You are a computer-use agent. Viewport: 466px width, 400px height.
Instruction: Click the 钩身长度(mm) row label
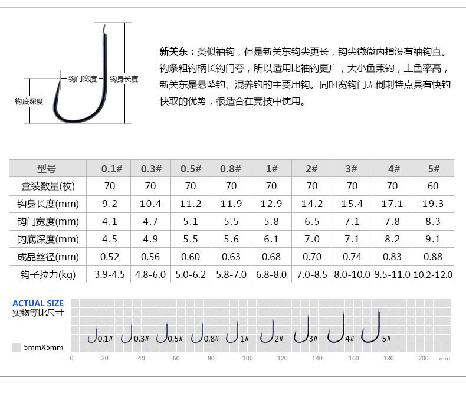point(48,204)
